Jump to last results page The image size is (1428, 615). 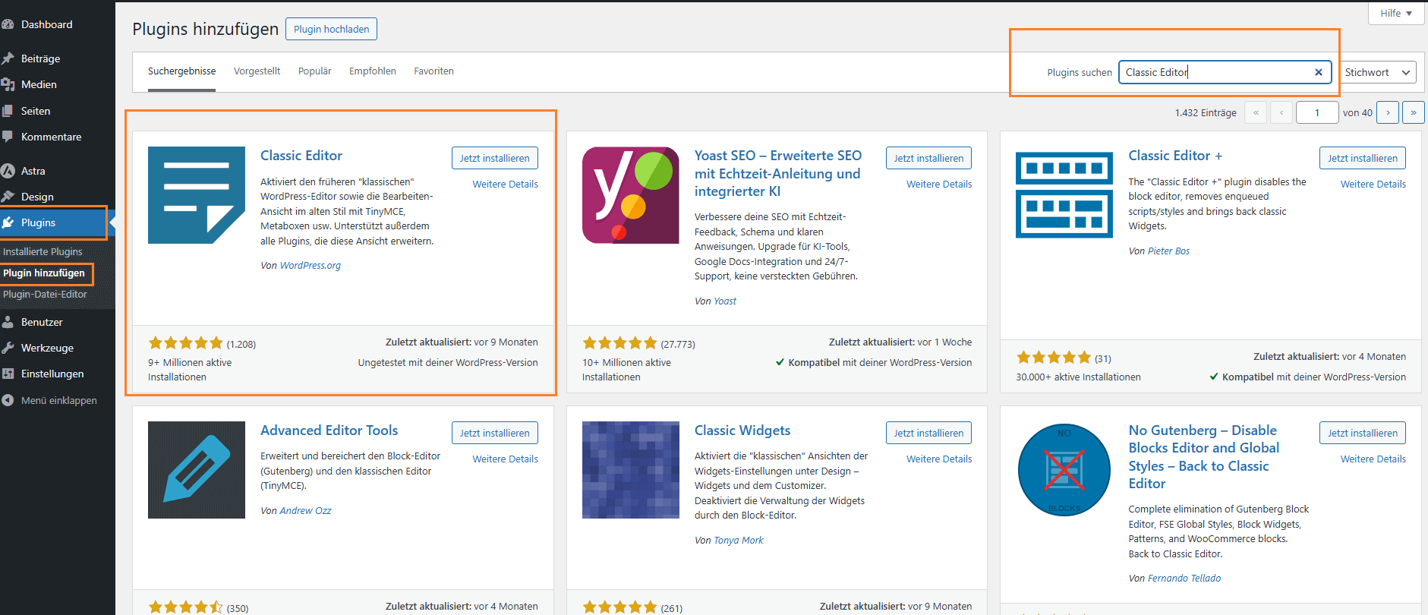click(x=1414, y=112)
